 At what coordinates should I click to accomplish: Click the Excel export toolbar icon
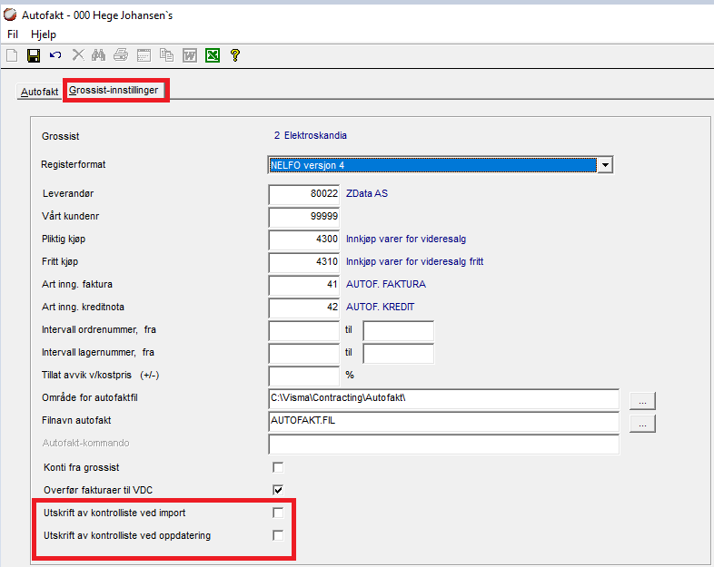(213, 55)
